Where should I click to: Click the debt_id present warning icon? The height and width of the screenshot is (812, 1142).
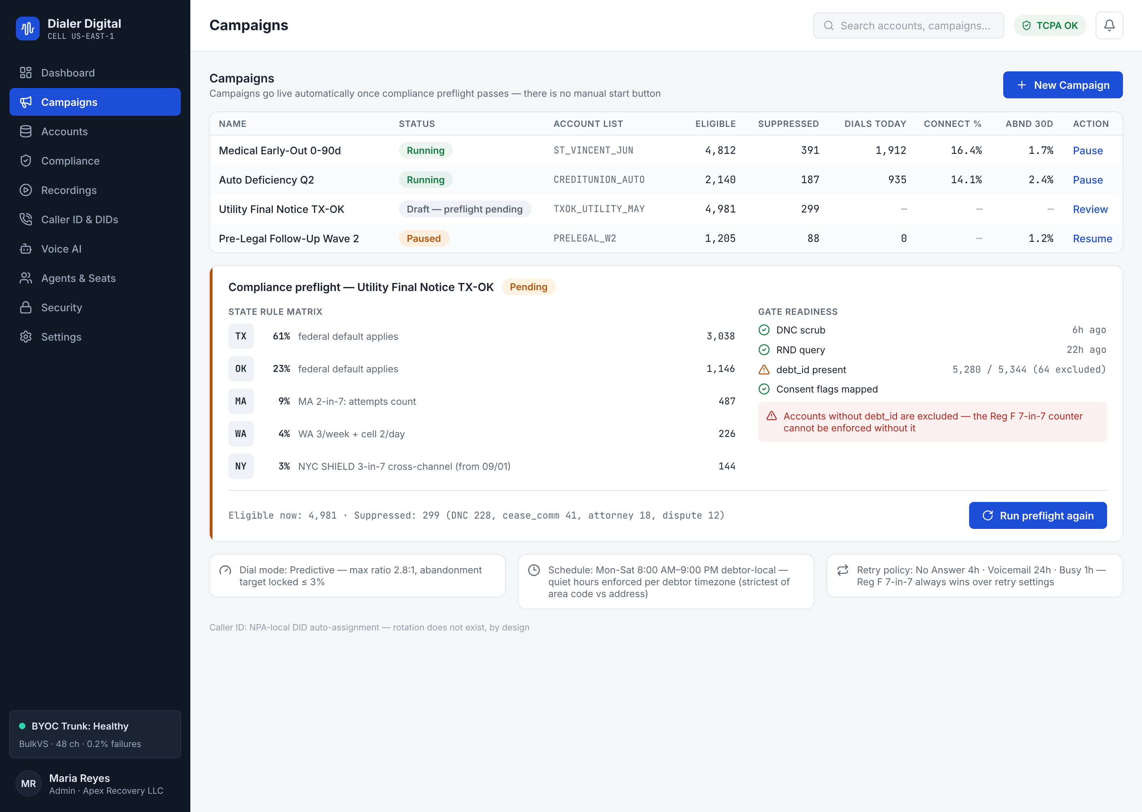click(x=764, y=370)
